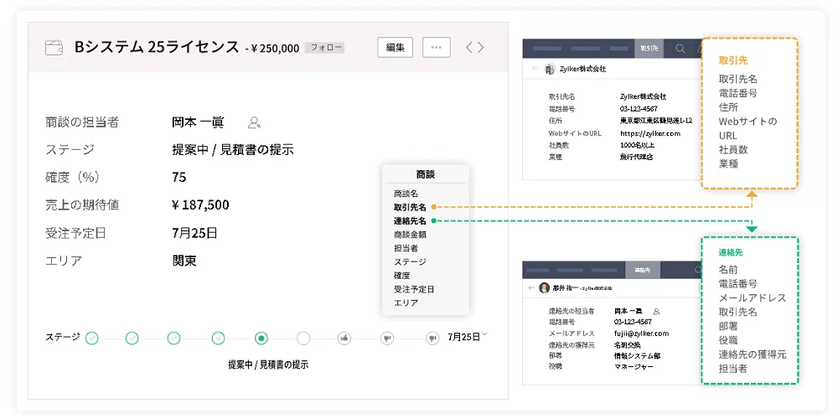Click the 業種 value 旅行代理店
This screenshot has width=838, height=419.
(637, 158)
